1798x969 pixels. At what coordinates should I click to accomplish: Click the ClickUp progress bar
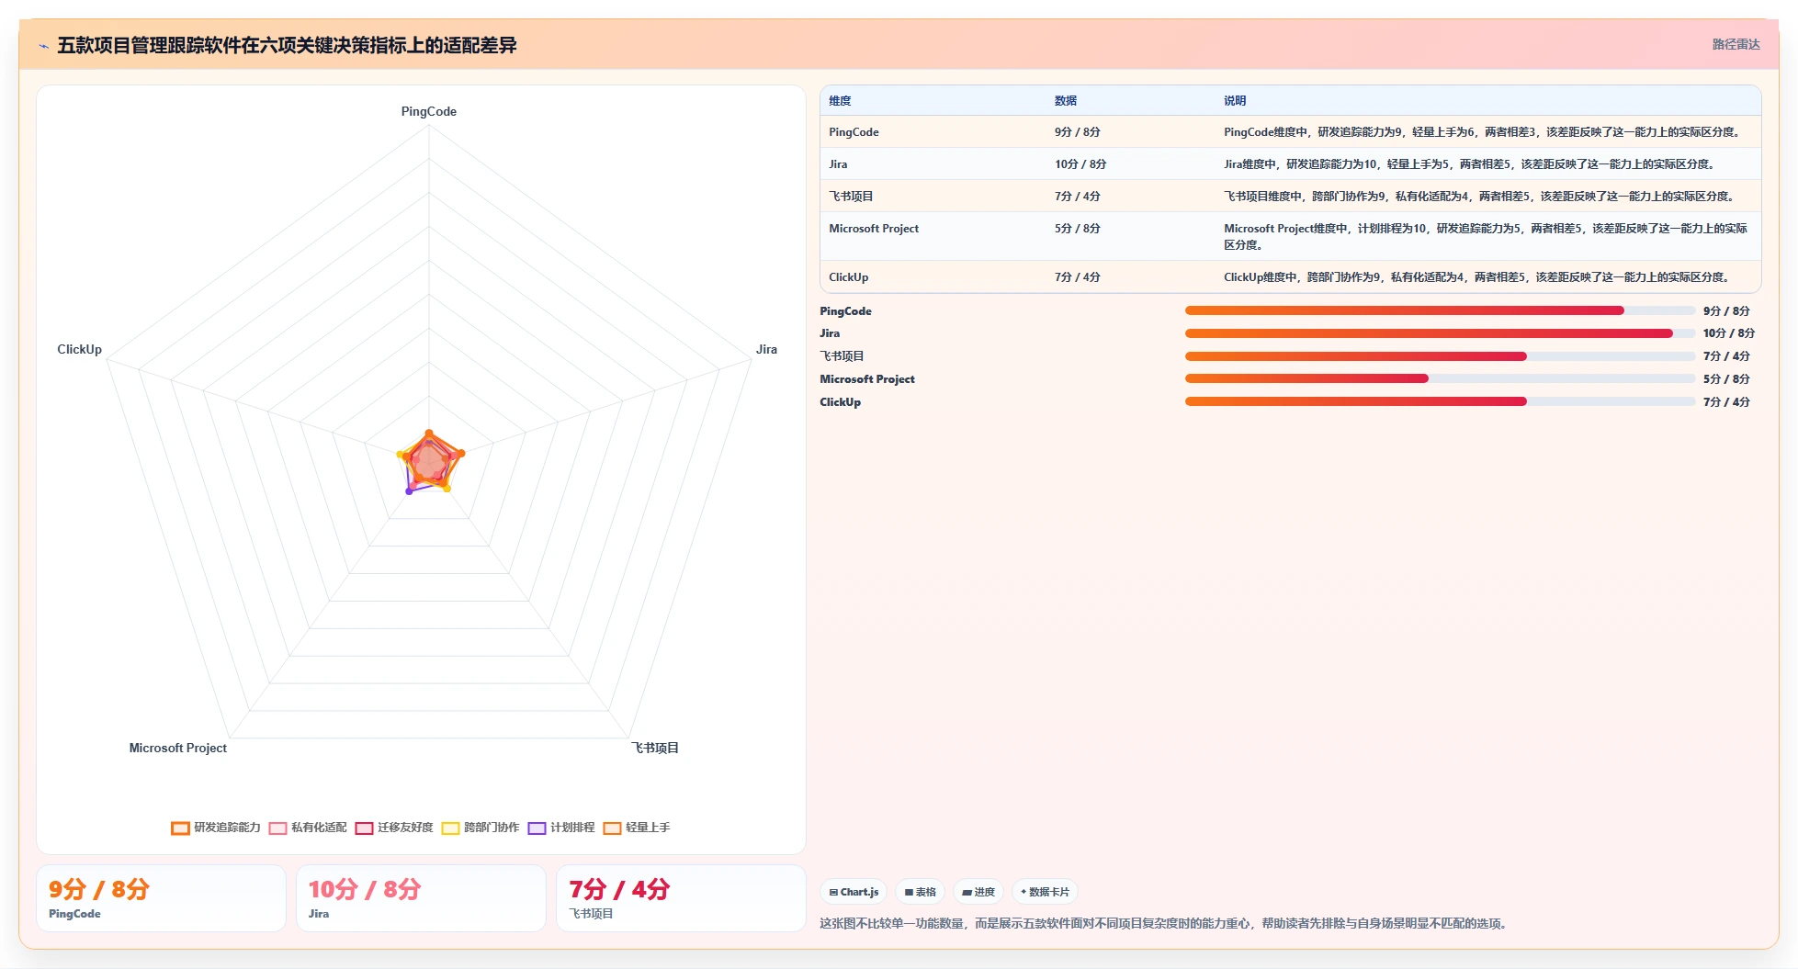click(x=1440, y=401)
